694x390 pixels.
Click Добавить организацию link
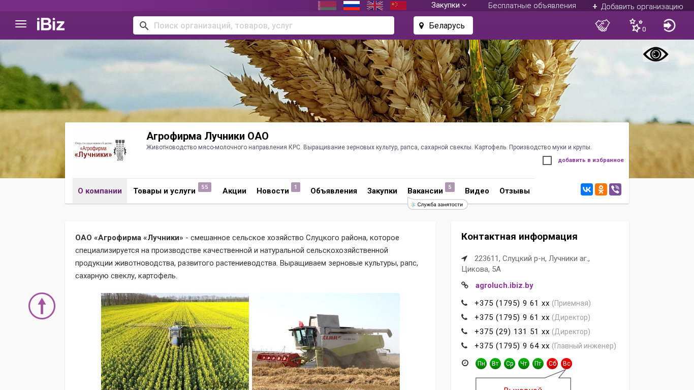click(642, 7)
